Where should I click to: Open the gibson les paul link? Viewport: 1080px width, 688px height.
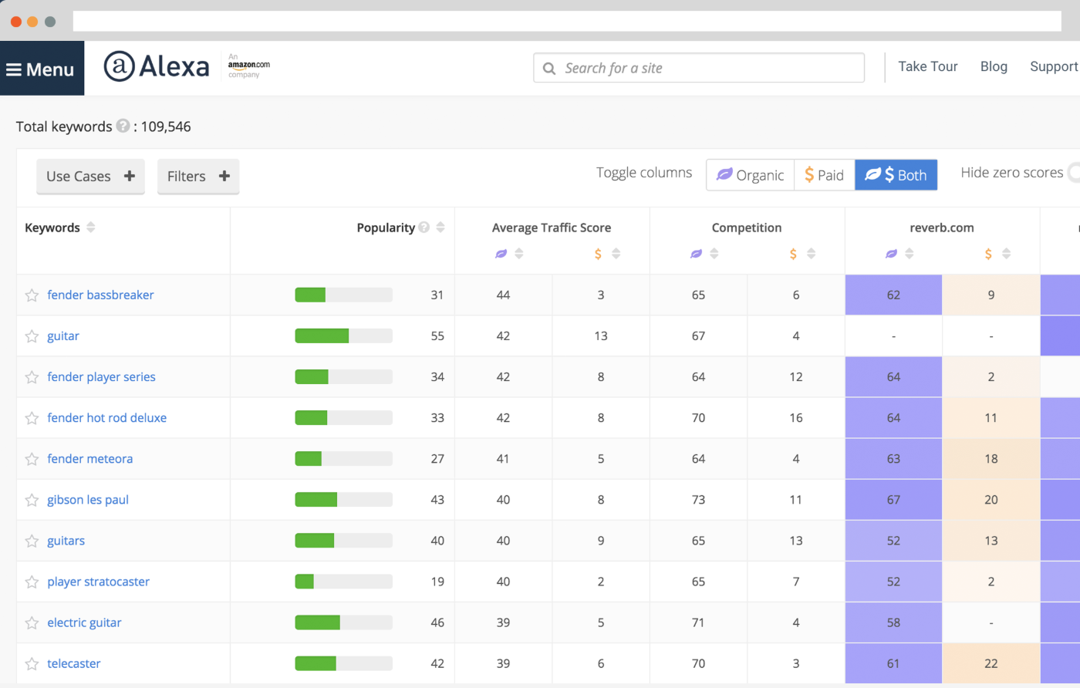pyautogui.click(x=88, y=500)
